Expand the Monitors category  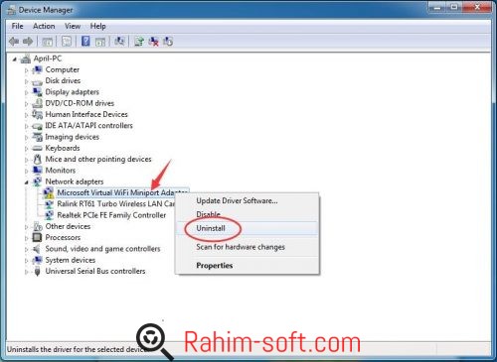[x=27, y=171]
